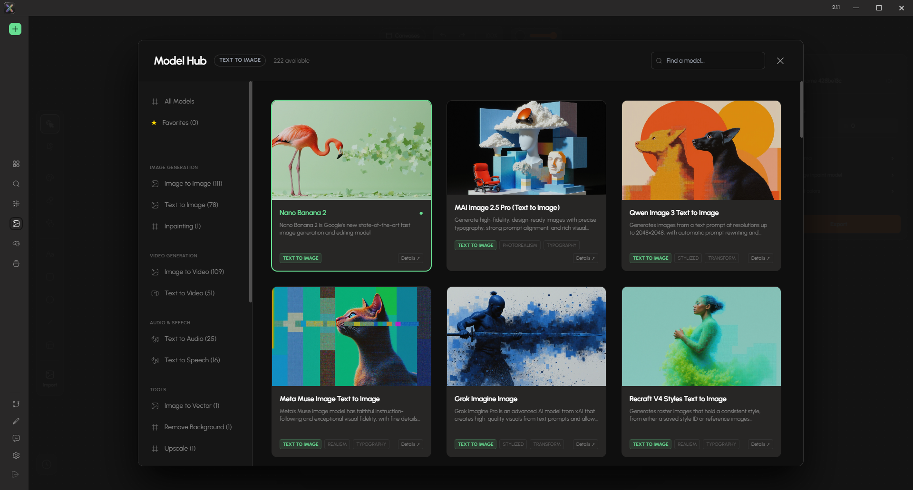
Task: Open the apps grid icon in left sidebar
Action: click(16, 164)
